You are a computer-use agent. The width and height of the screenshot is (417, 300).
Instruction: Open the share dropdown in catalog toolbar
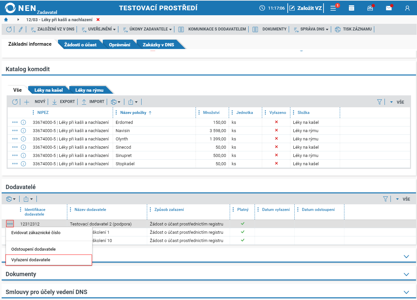coord(133,102)
